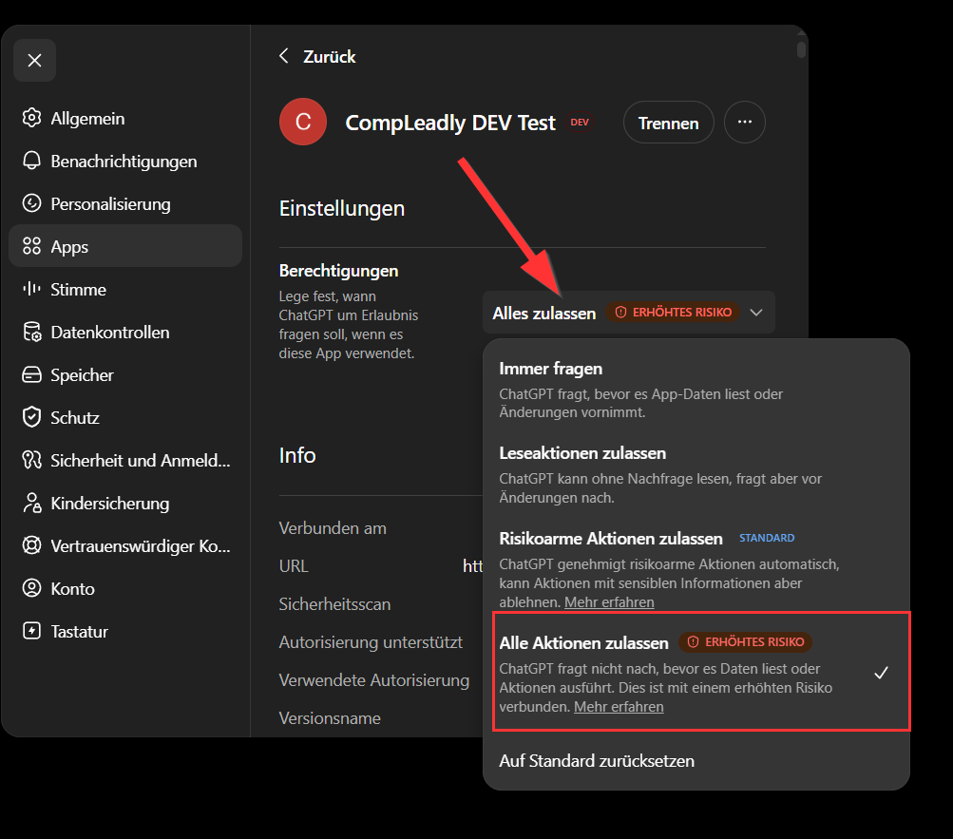This screenshot has height=839, width=953.
Task: Click the Allgemein gear icon
Action: click(x=31, y=118)
